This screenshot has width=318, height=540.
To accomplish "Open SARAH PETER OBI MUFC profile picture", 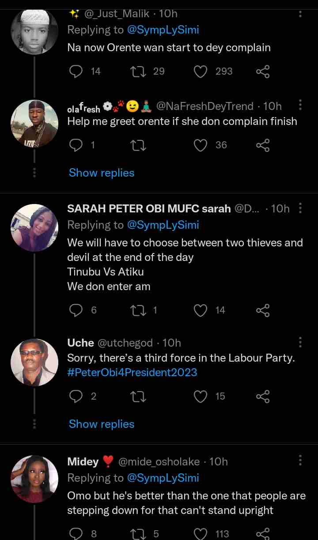I will point(34,227).
